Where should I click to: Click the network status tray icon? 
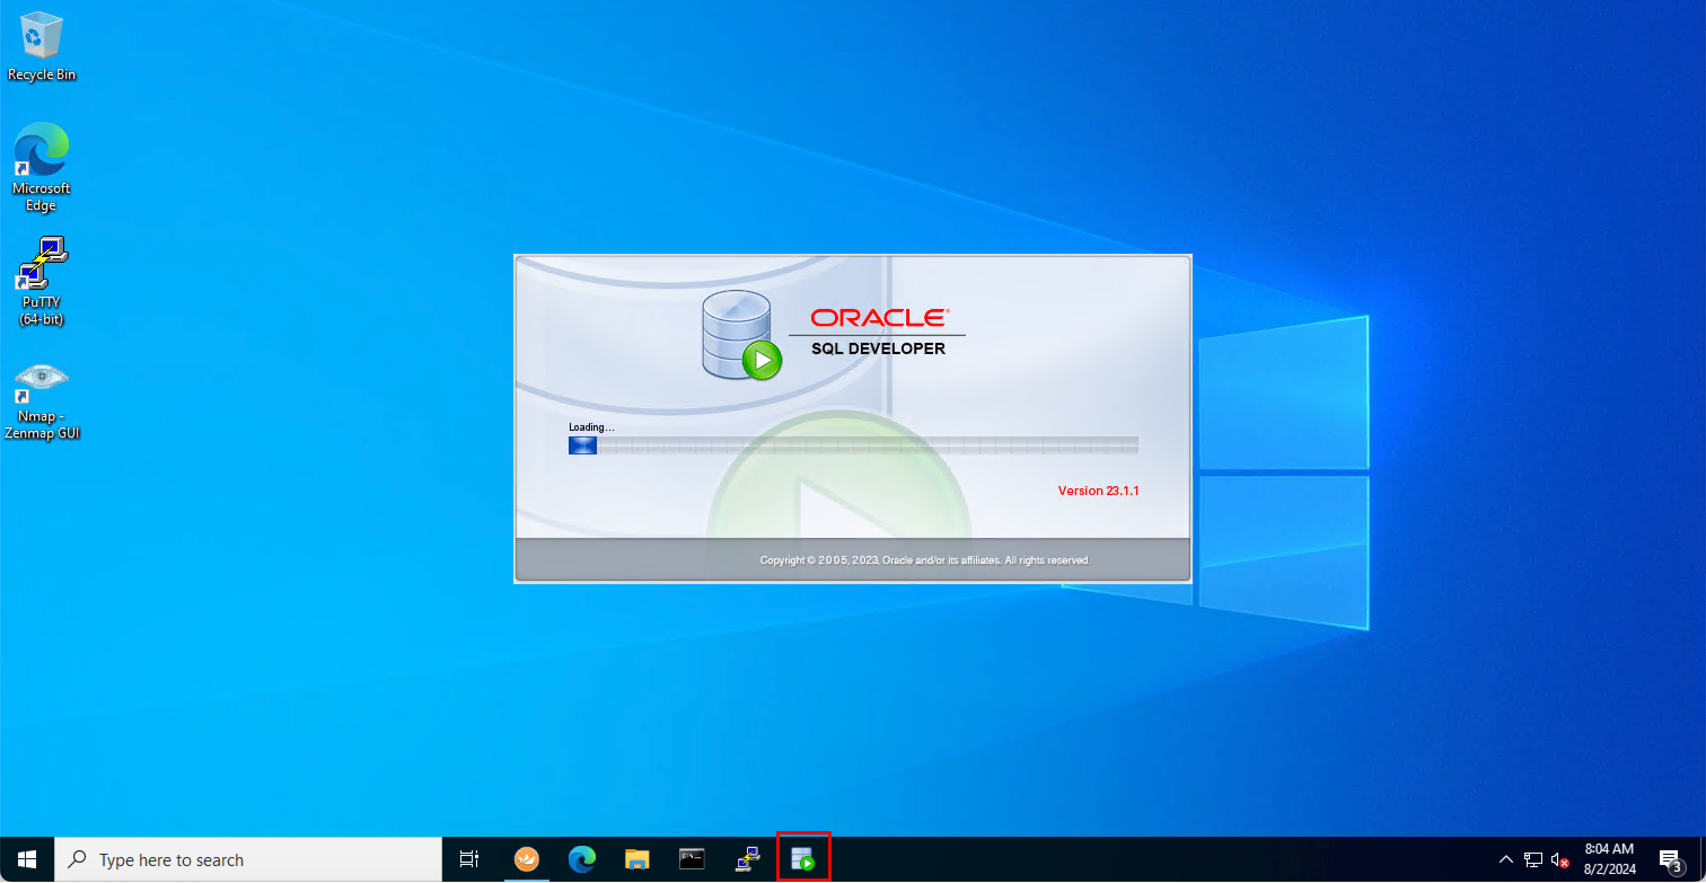(x=1532, y=860)
